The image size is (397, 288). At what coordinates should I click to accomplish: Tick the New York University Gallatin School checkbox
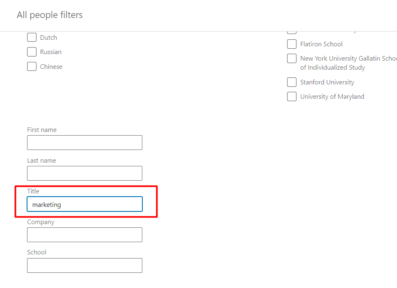[x=292, y=59]
